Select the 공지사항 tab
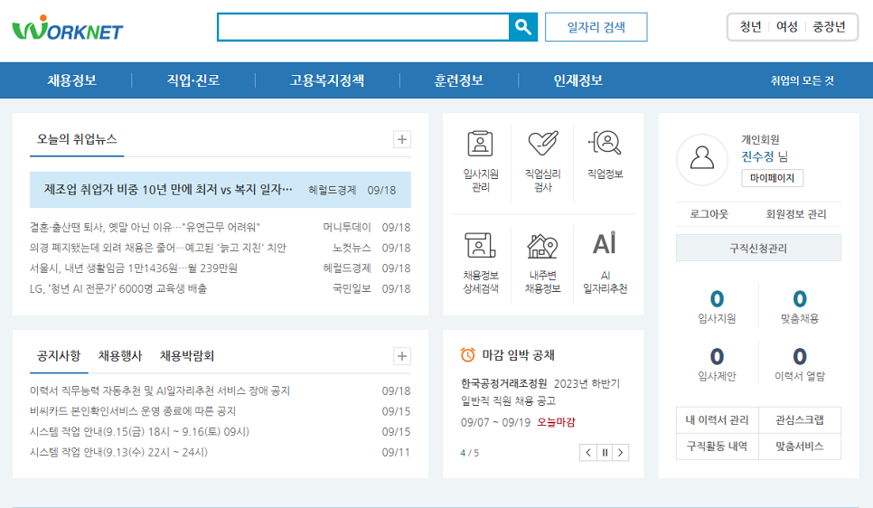873x508 pixels. tap(59, 356)
